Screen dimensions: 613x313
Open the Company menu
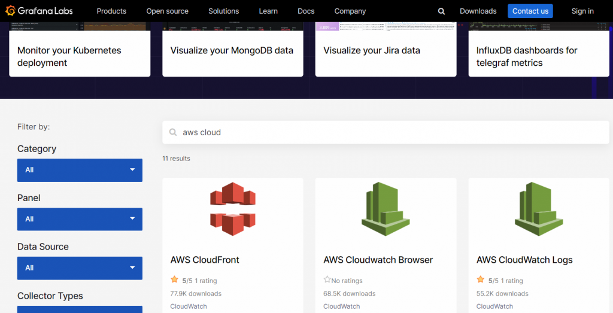coord(350,11)
